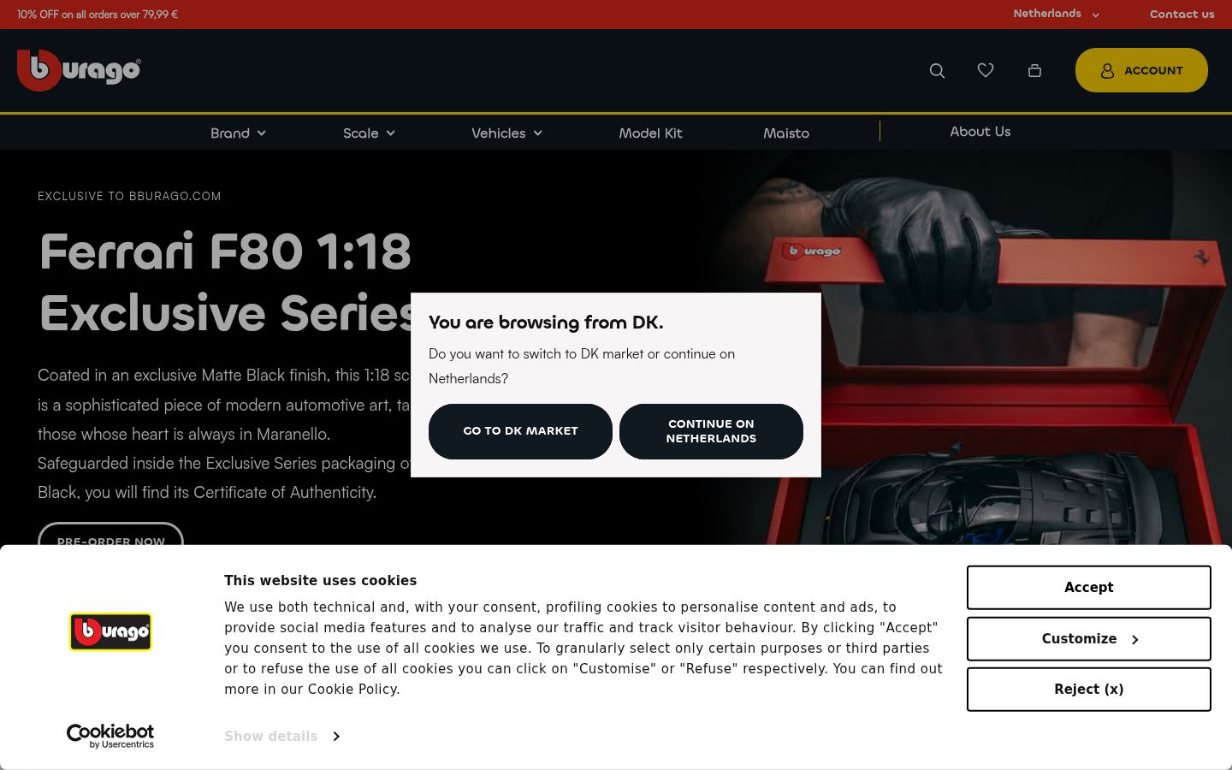This screenshot has height=770, width=1232.
Task: Open the Account button
Action: click(1141, 70)
